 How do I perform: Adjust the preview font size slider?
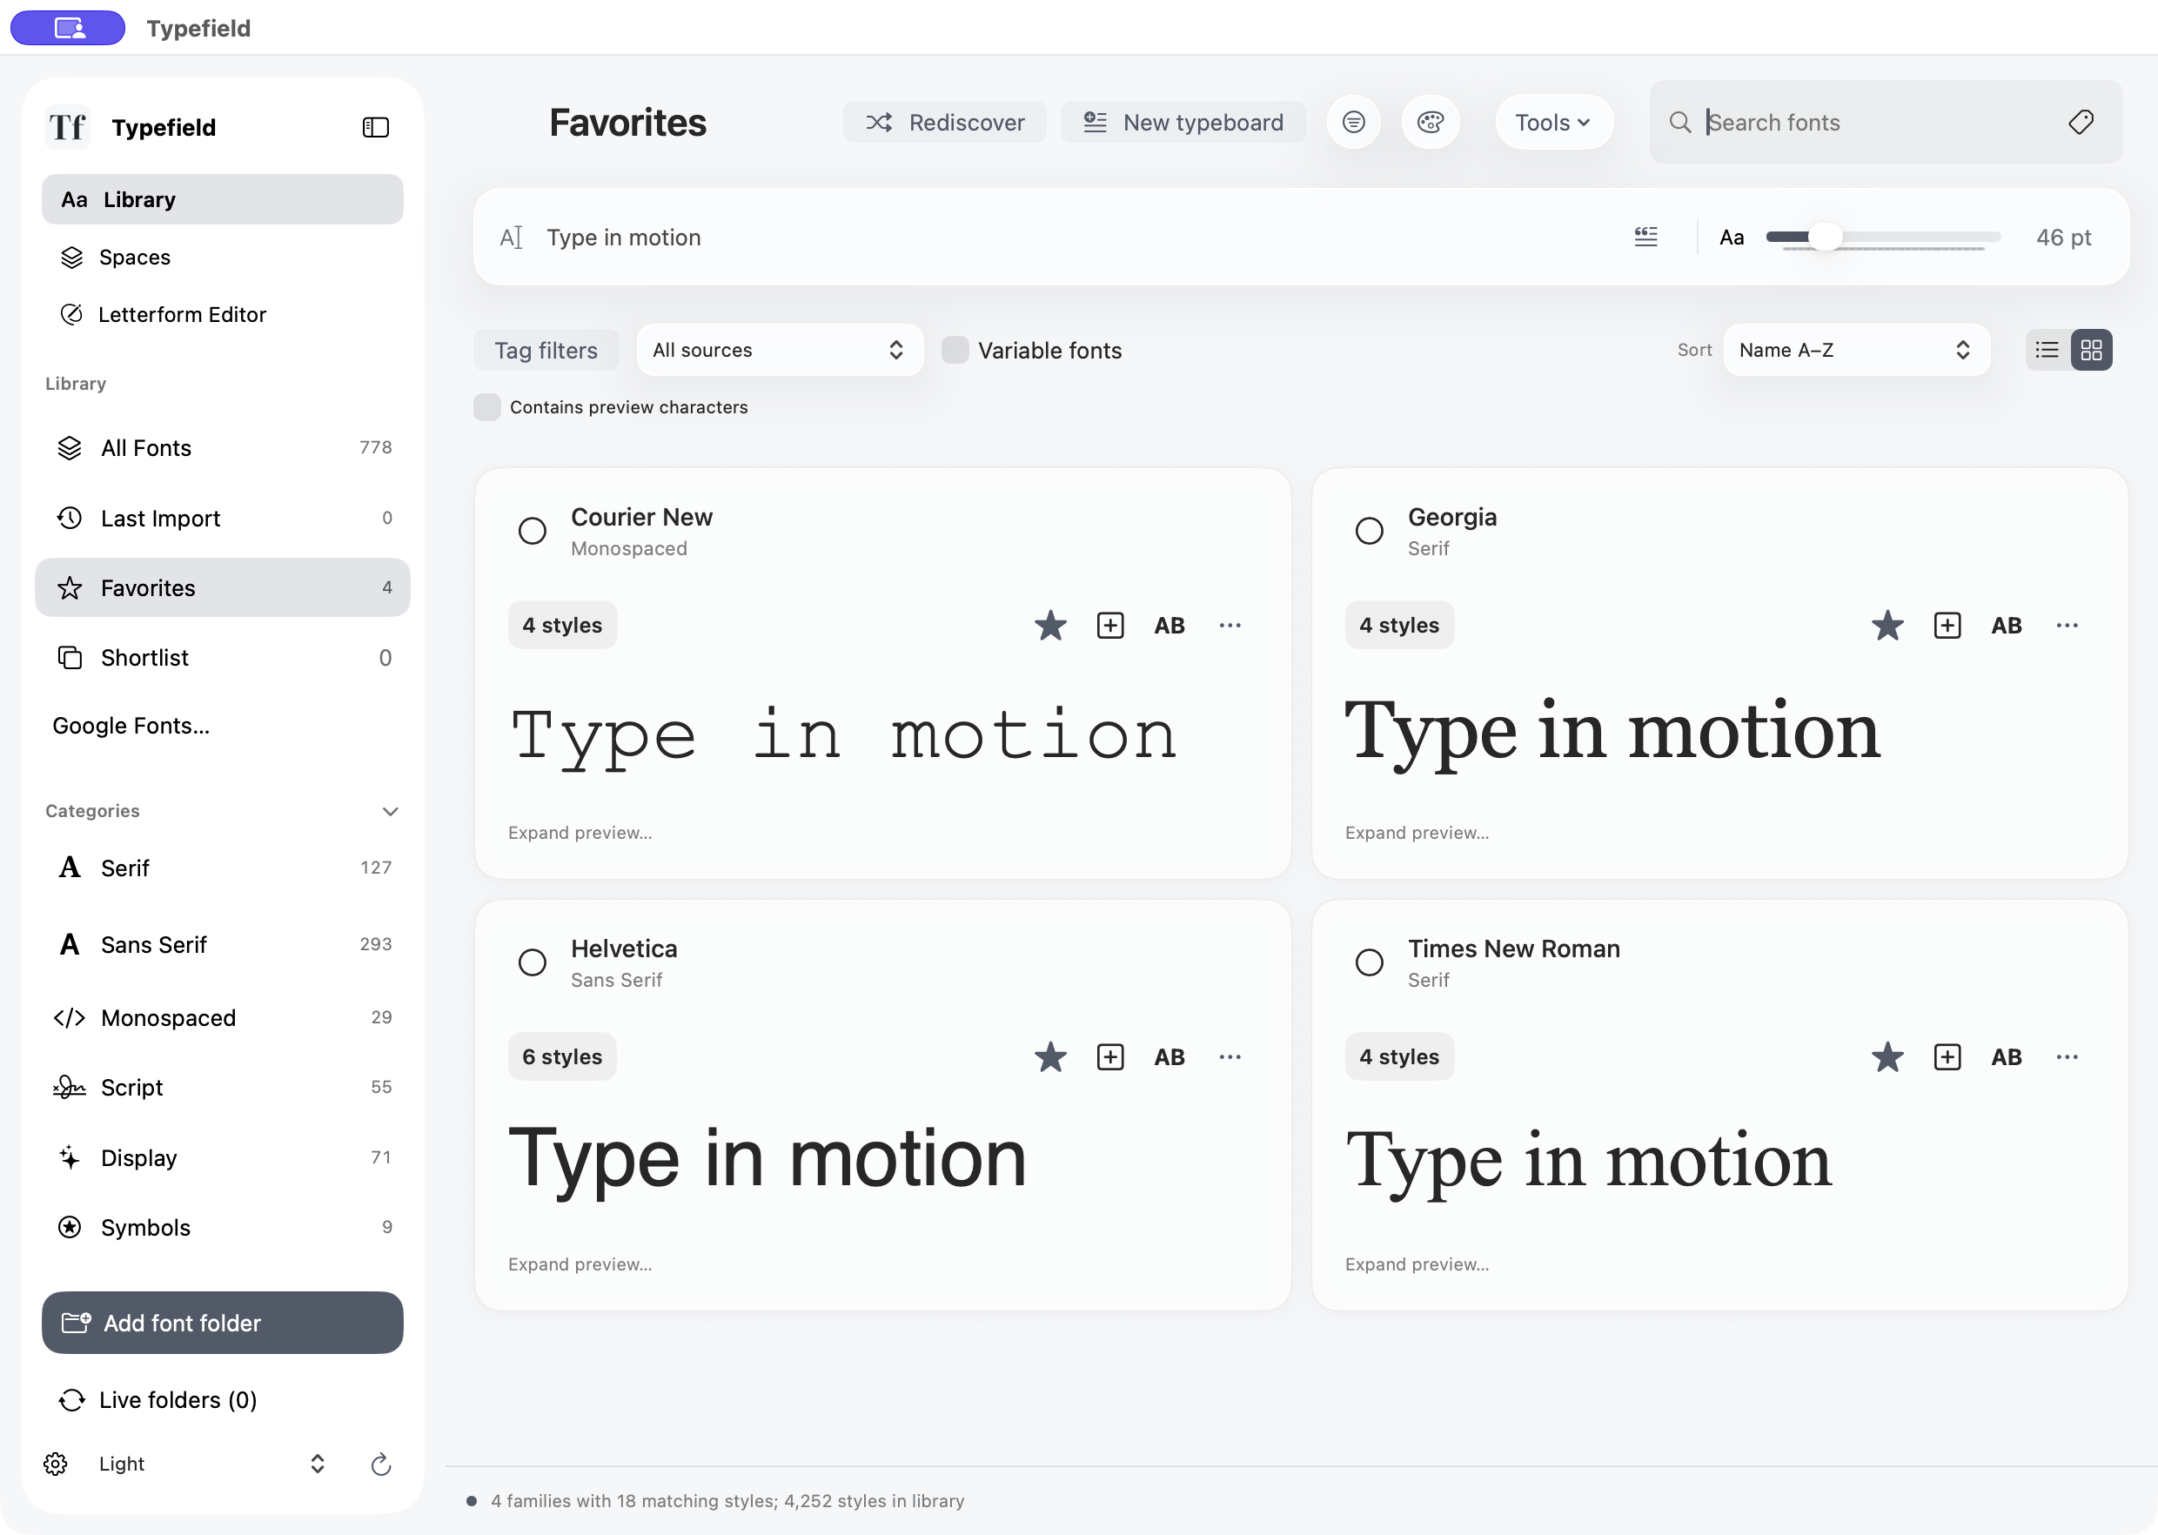pyautogui.click(x=1882, y=237)
